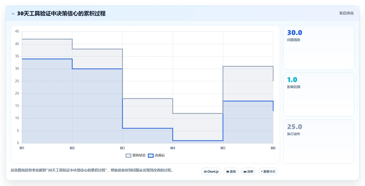Click the 影响范围 caption
Viewport: 365px width, 186px height.
coord(294,87)
